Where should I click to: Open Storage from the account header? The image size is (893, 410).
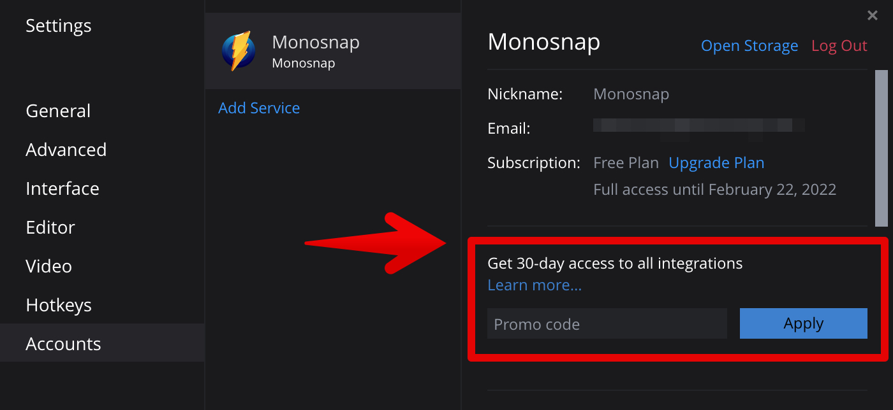pos(749,46)
